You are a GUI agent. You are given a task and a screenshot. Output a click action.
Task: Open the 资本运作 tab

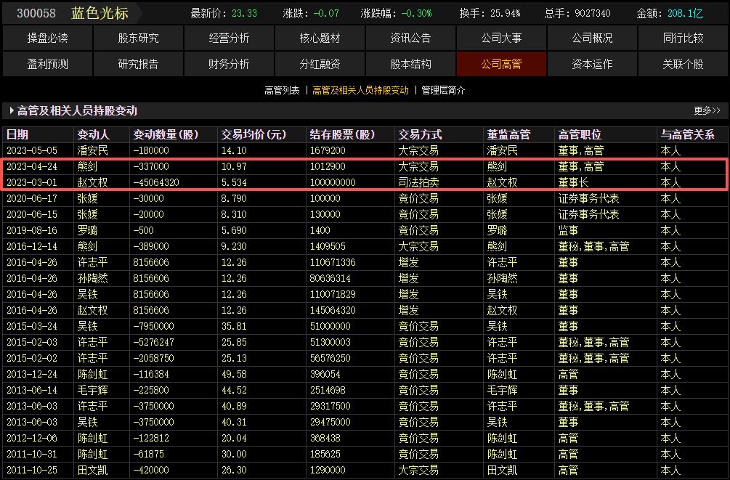[x=591, y=64]
